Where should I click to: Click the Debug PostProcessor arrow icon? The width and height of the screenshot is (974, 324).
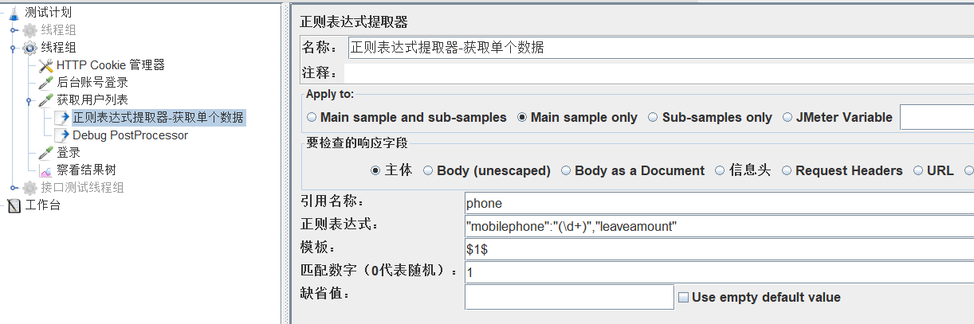62,135
